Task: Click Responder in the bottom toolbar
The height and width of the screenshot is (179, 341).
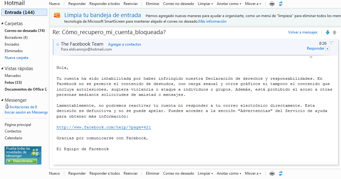Action: pyautogui.click(x=77, y=173)
